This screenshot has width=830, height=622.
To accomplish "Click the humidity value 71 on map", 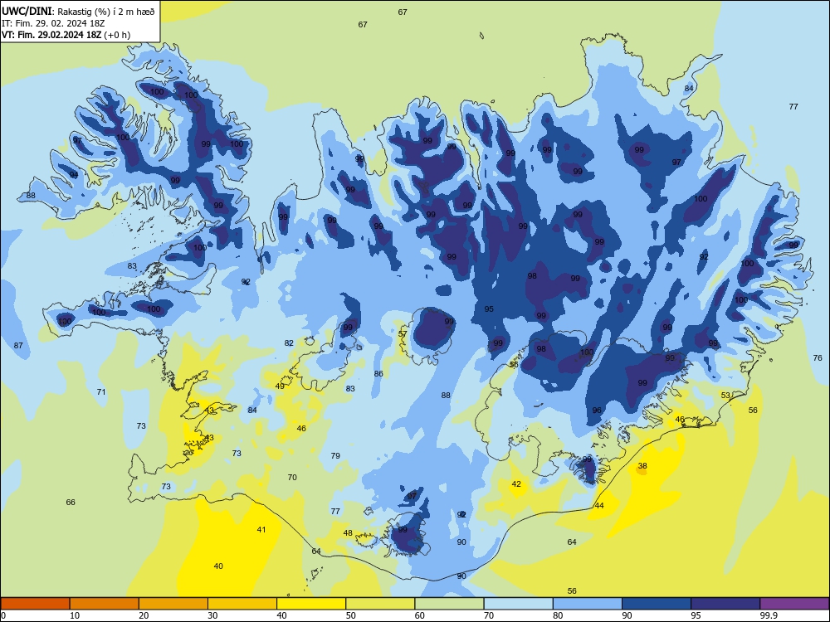I will pos(101,392).
